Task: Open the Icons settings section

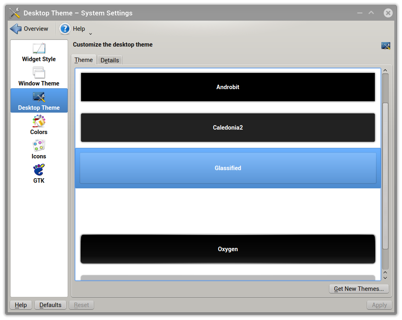Action: point(39,149)
